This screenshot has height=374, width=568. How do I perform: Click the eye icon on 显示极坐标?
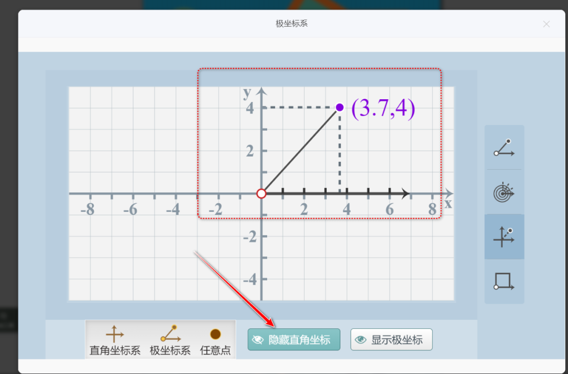point(360,339)
